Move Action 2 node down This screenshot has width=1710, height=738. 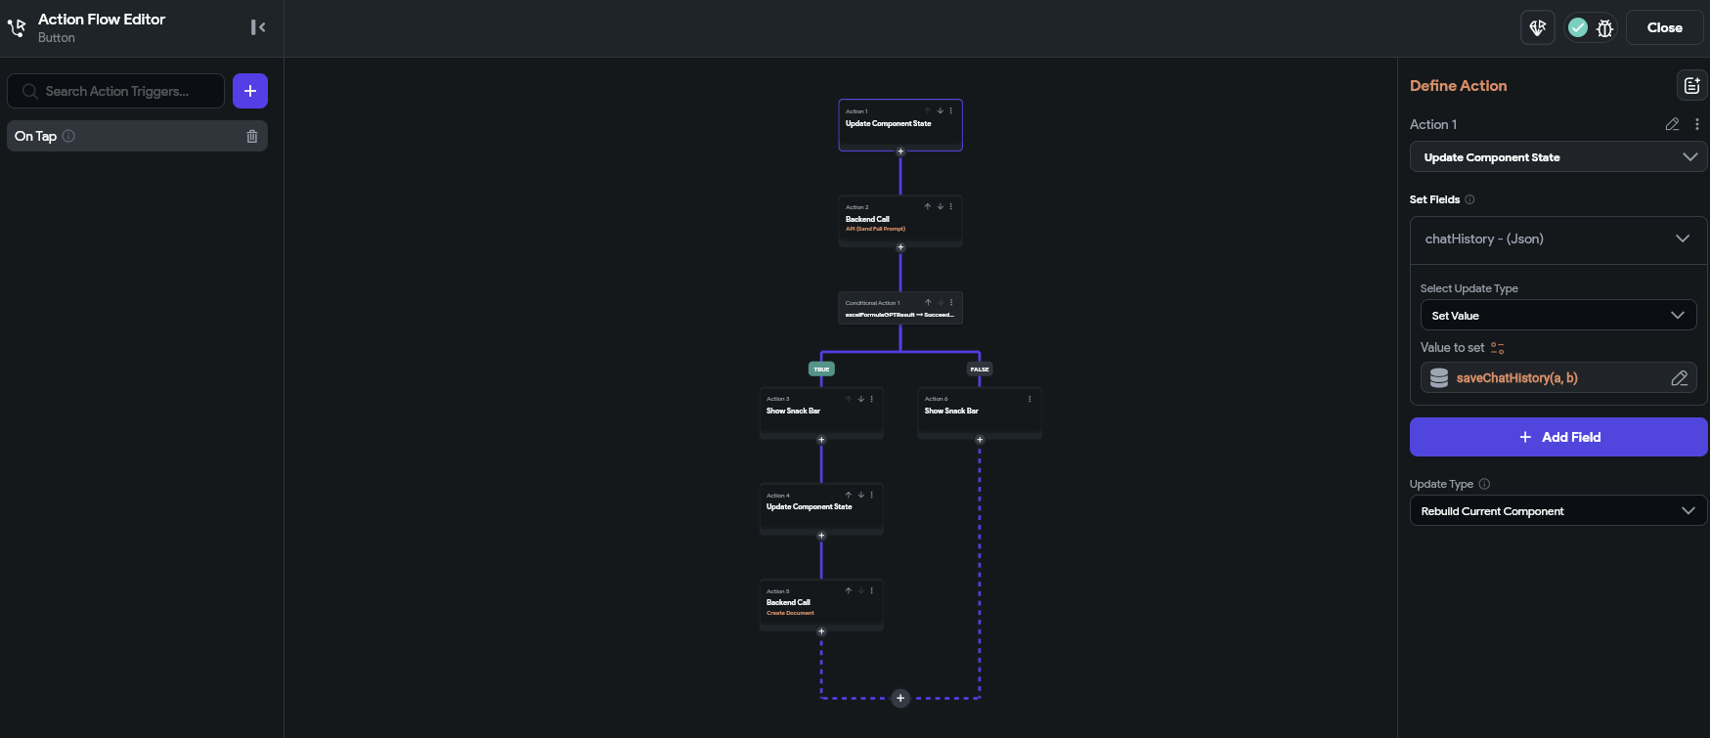940,206
